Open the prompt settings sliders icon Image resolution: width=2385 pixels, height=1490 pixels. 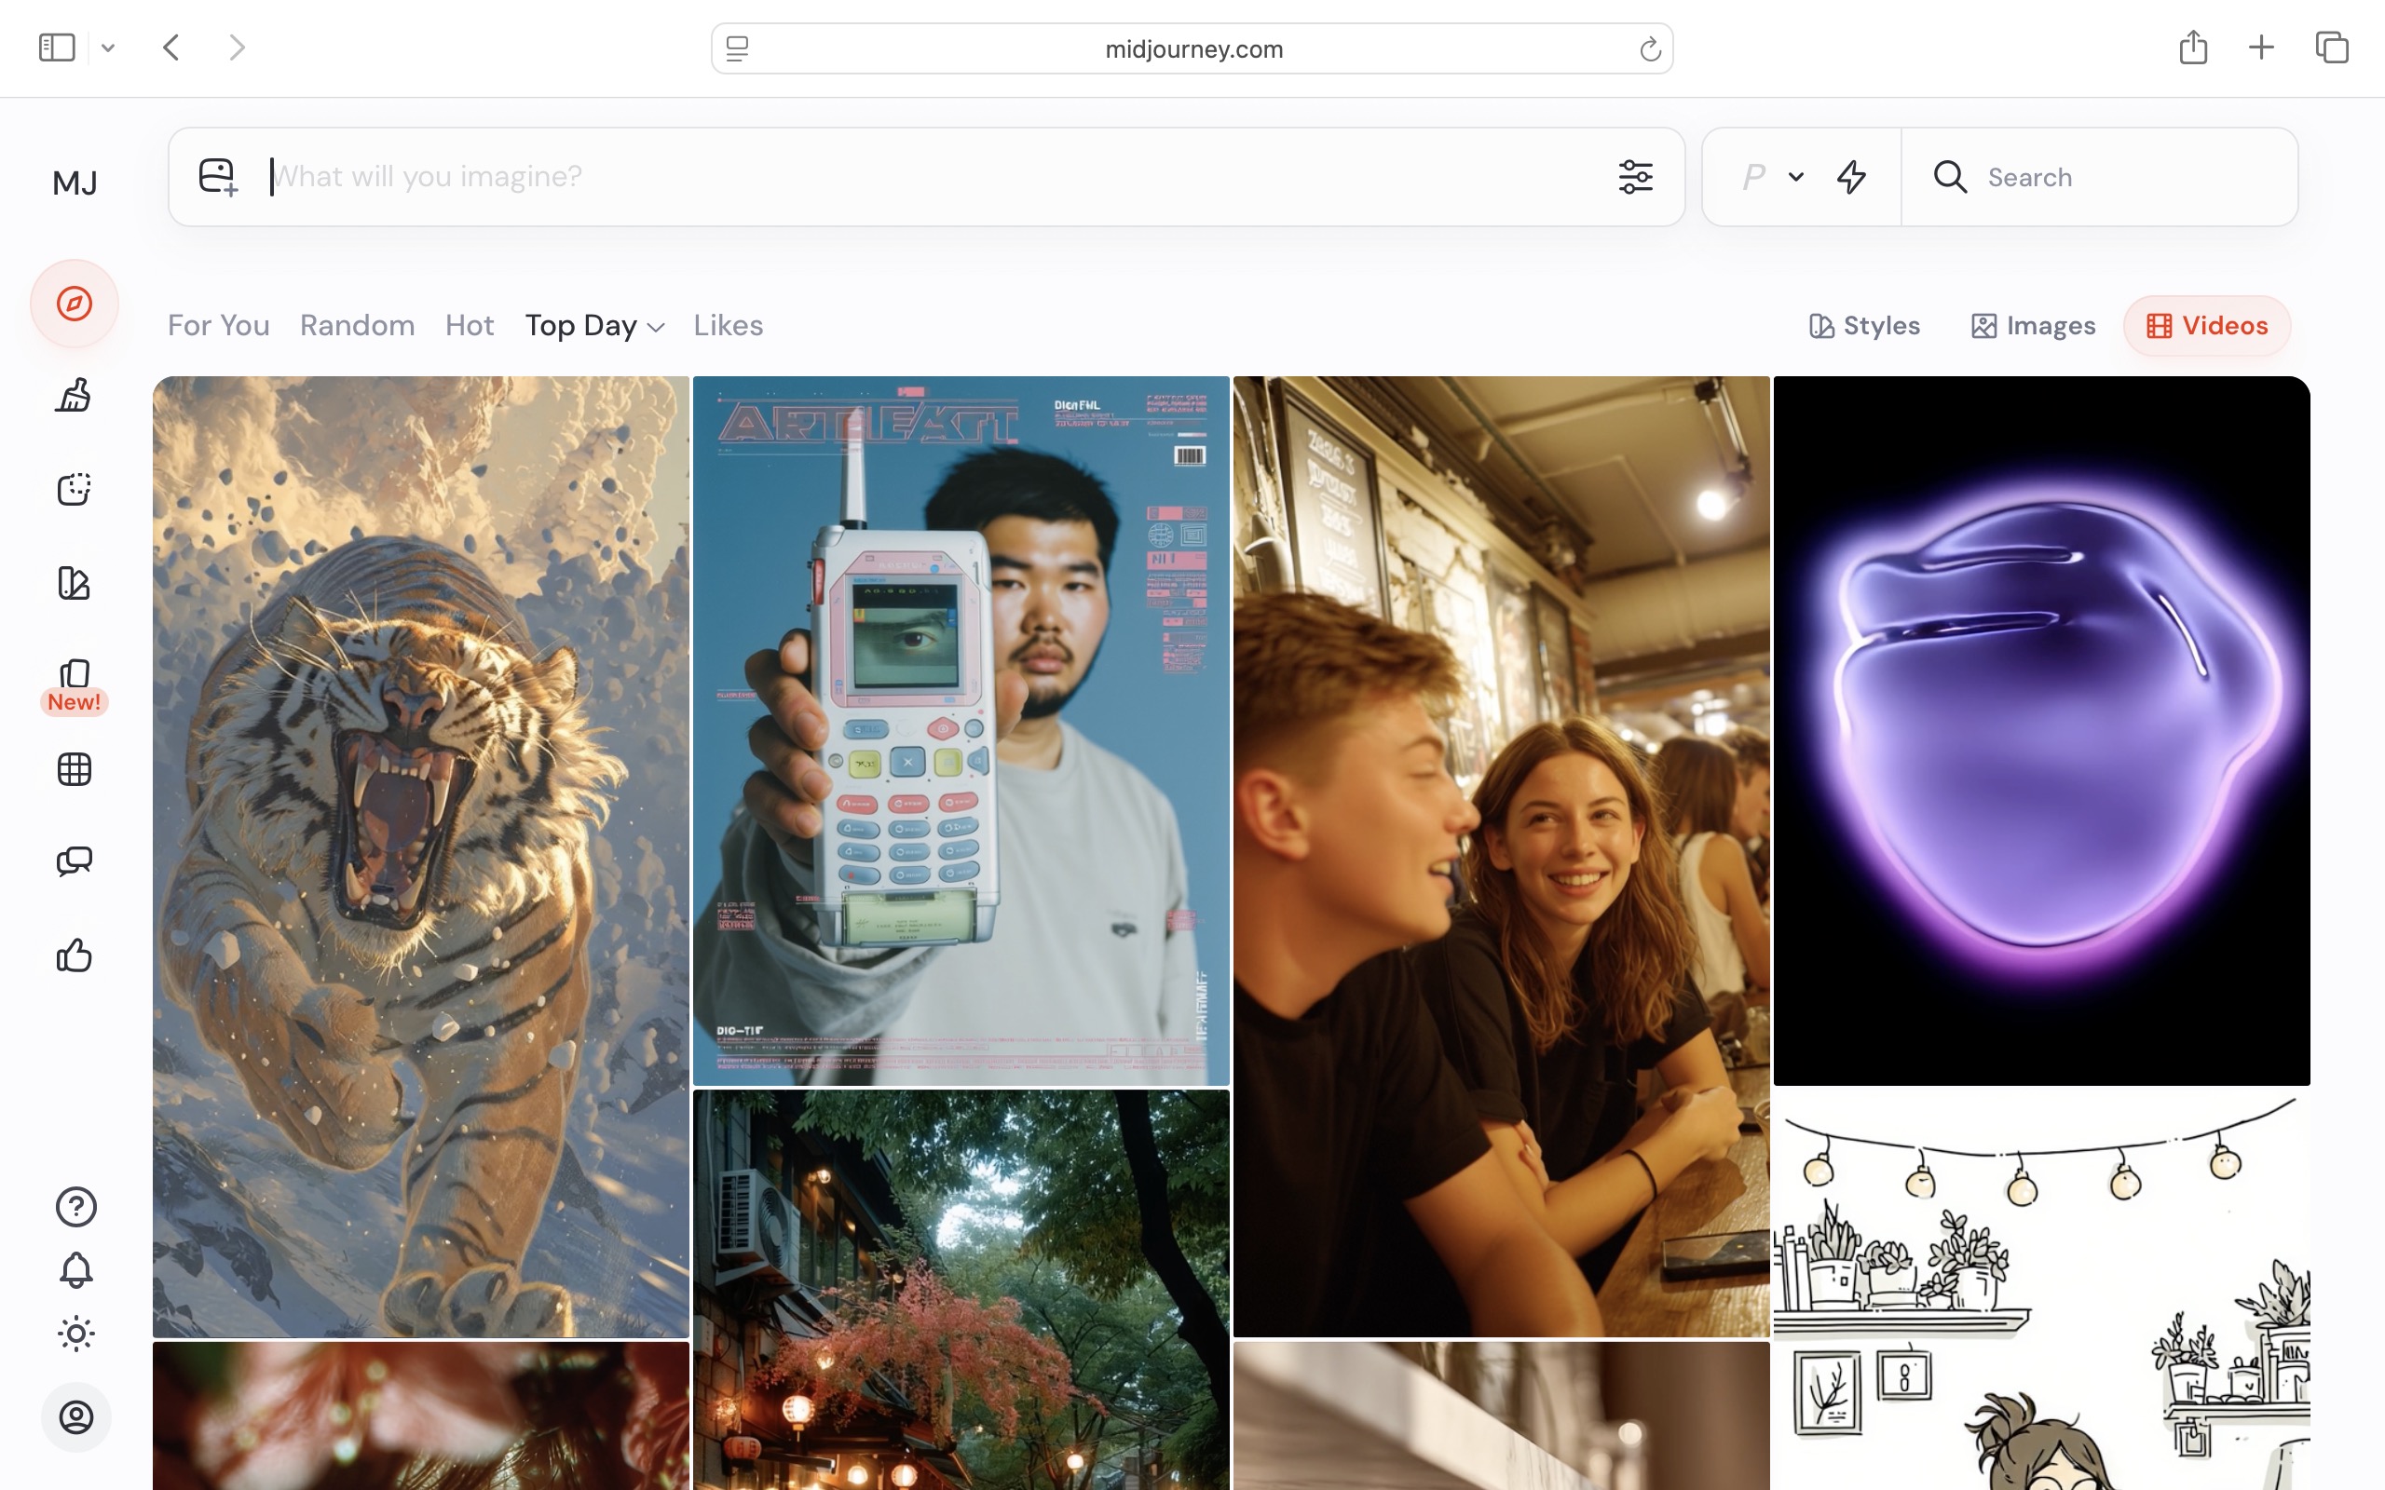1635,177
